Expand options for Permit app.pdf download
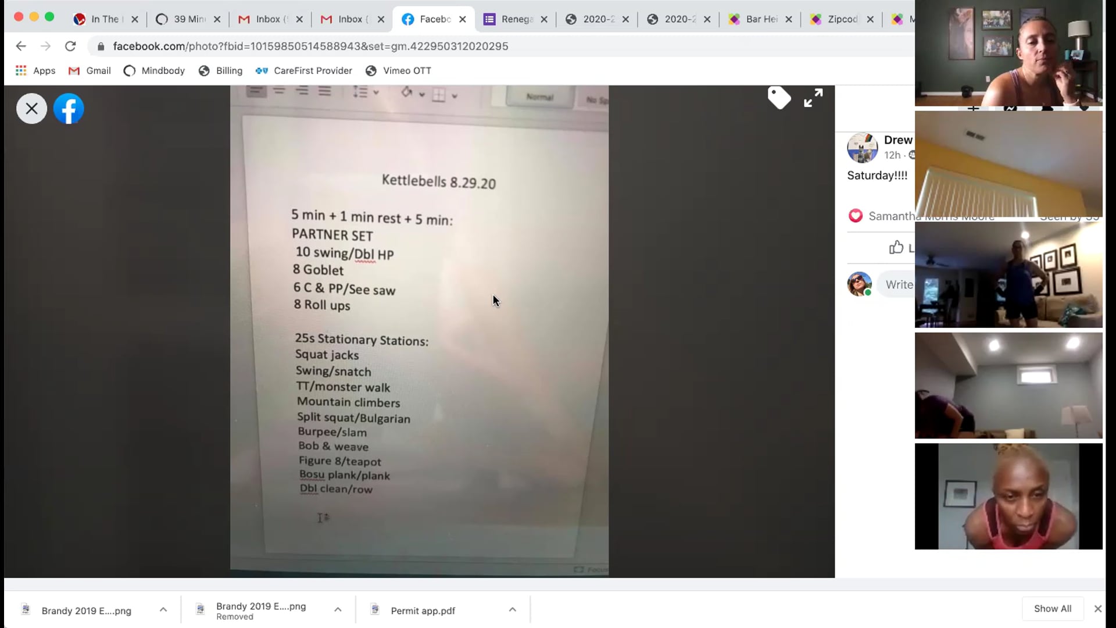Image resolution: width=1116 pixels, height=628 pixels. click(x=512, y=609)
